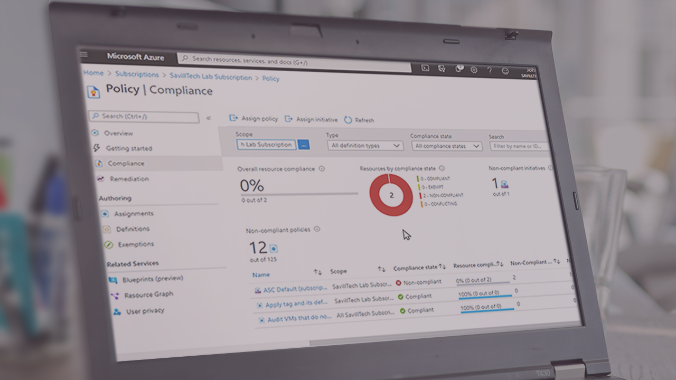
Task: Click the Refresh icon in the toolbar
Action: tap(348, 120)
